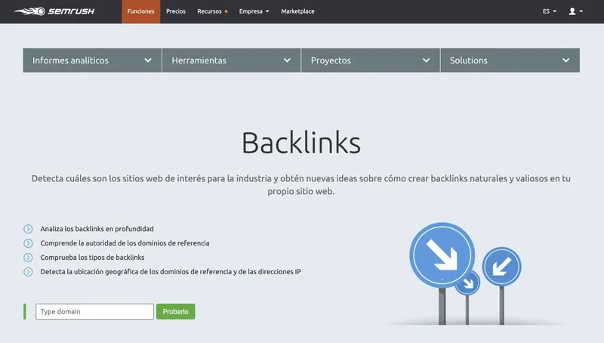Expand Informes analíticos dropdown
604x343 pixels.
[92, 60]
